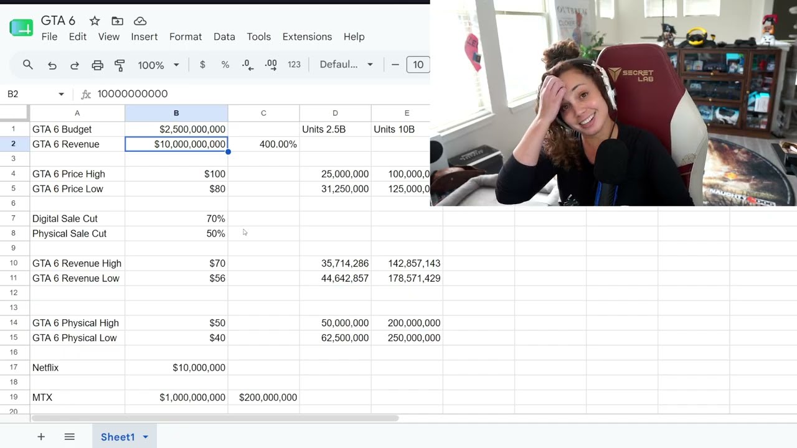The image size is (797, 448).
Task: Undo the last action
Action: [52, 65]
